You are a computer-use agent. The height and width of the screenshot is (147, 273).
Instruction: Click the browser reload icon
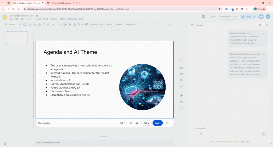click(x=13, y=9)
